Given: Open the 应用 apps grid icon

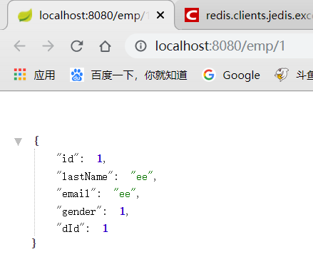Looking at the screenshot, I should [20, 75].
